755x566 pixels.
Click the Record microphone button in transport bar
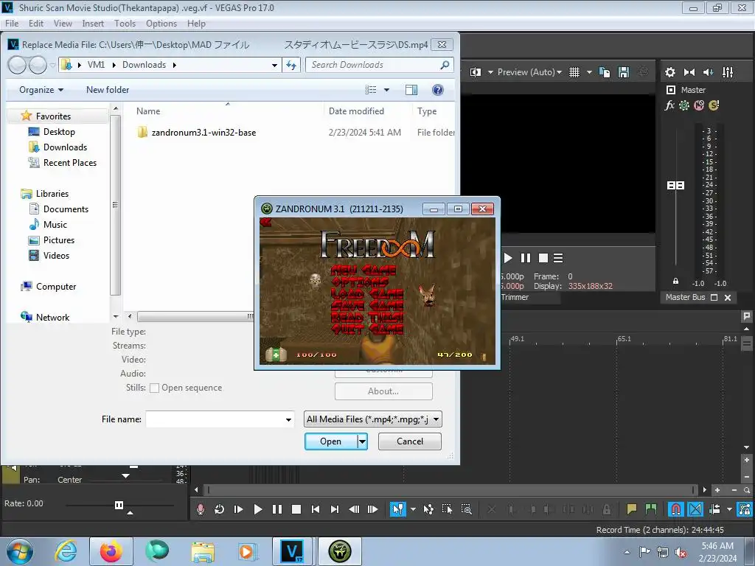click(201, 509)
